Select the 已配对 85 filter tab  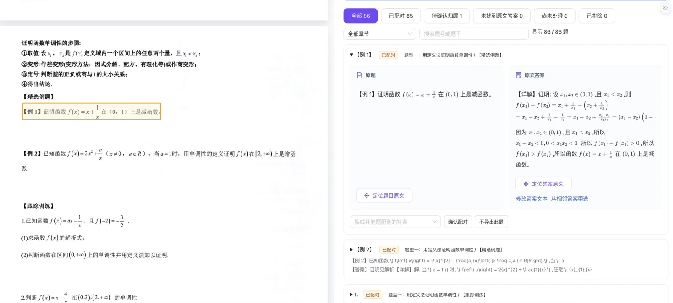401,16
